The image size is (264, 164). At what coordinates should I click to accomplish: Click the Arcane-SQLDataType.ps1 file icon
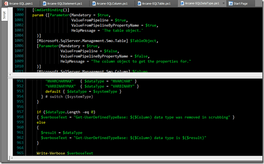[182, 3]
